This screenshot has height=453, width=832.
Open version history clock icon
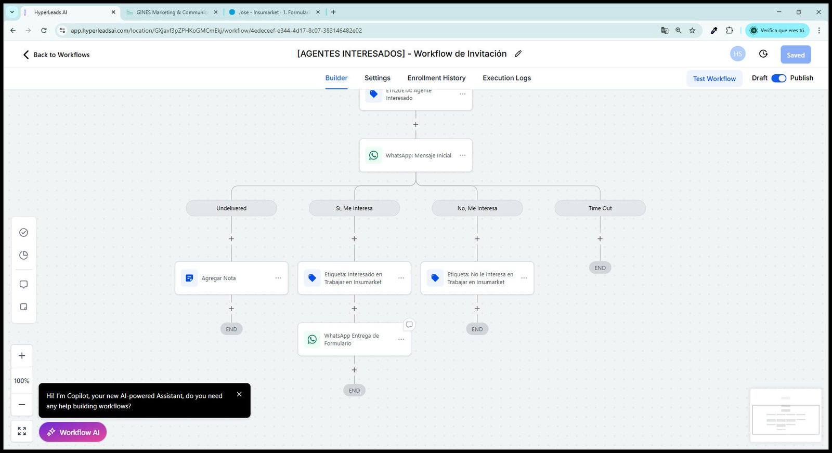click(x=763, y=54)
